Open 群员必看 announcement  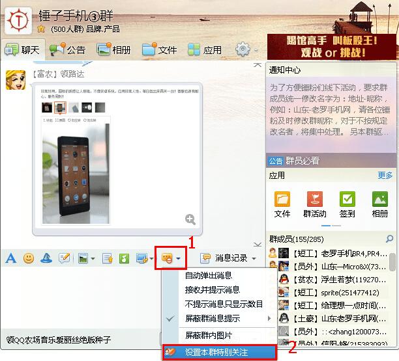pos(303,161)
